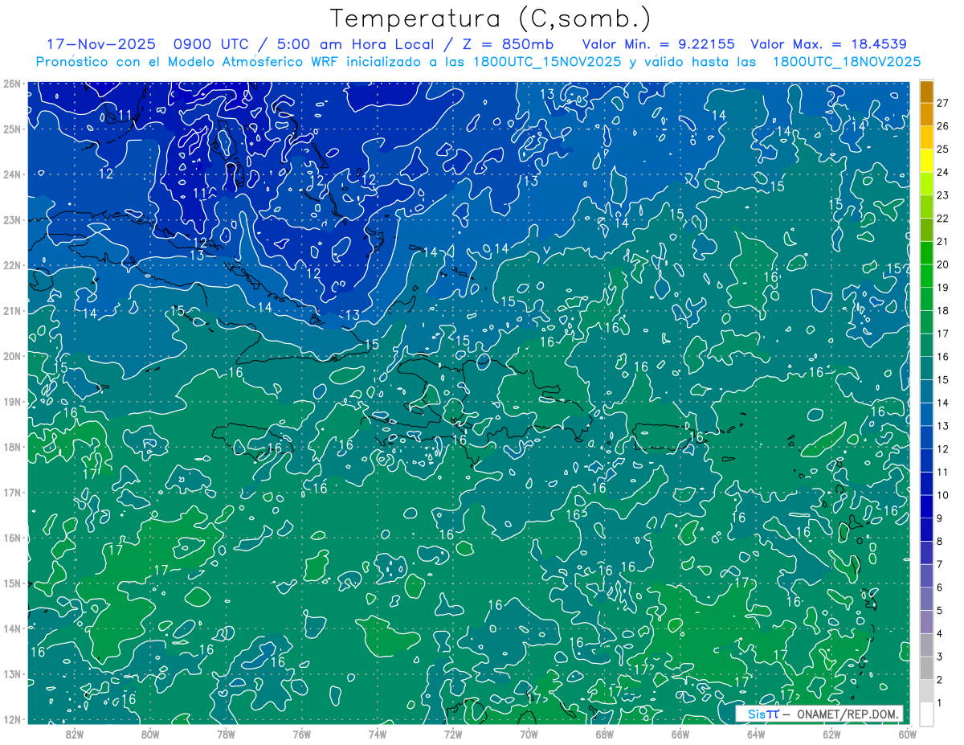This screenshot has width=964, height=745.
Task: Click the title 'Temperatura (C,somb.)'
Action: click(491, 19)
